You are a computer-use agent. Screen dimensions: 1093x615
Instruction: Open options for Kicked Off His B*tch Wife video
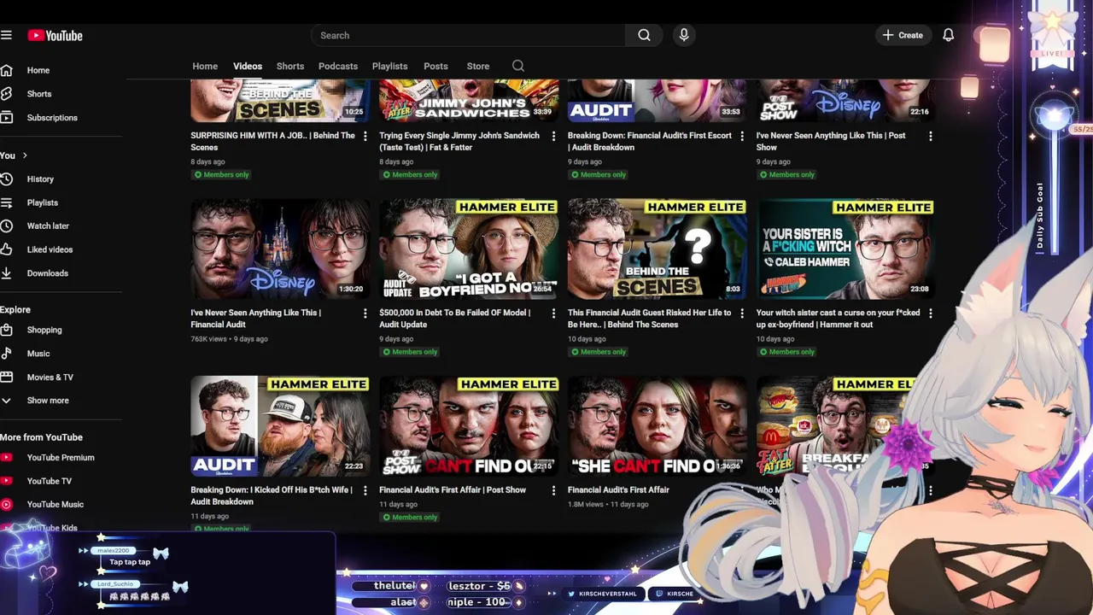coord(365,490)
